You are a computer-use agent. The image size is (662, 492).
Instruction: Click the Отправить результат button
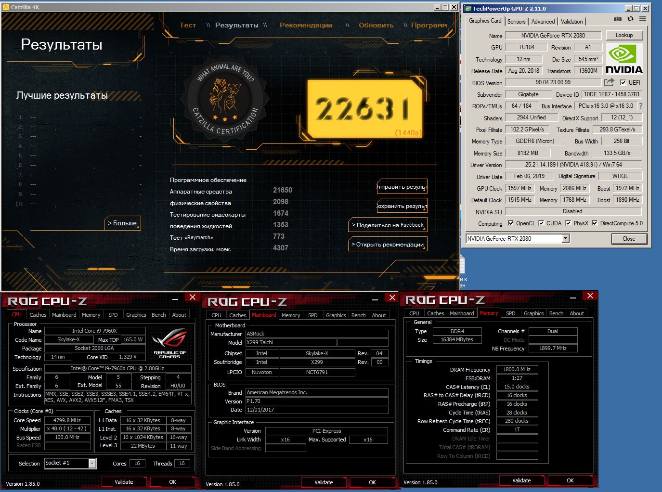click(x=402, y=187)
